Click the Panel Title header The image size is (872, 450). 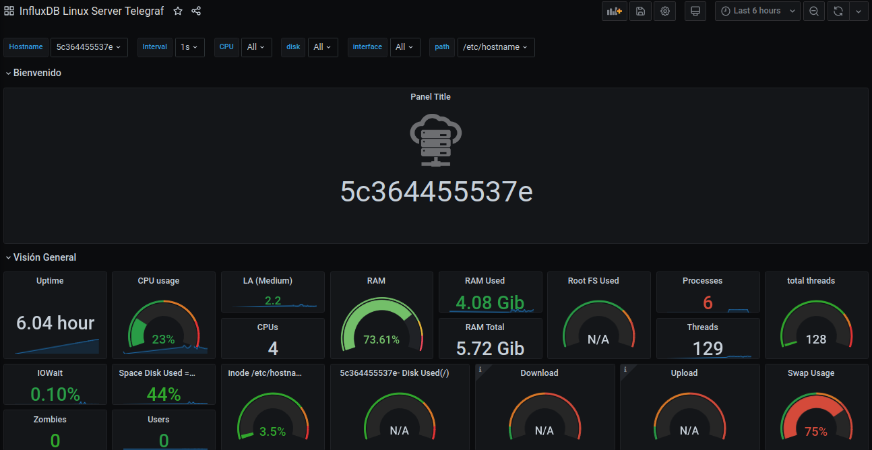(x=431, y=97)
